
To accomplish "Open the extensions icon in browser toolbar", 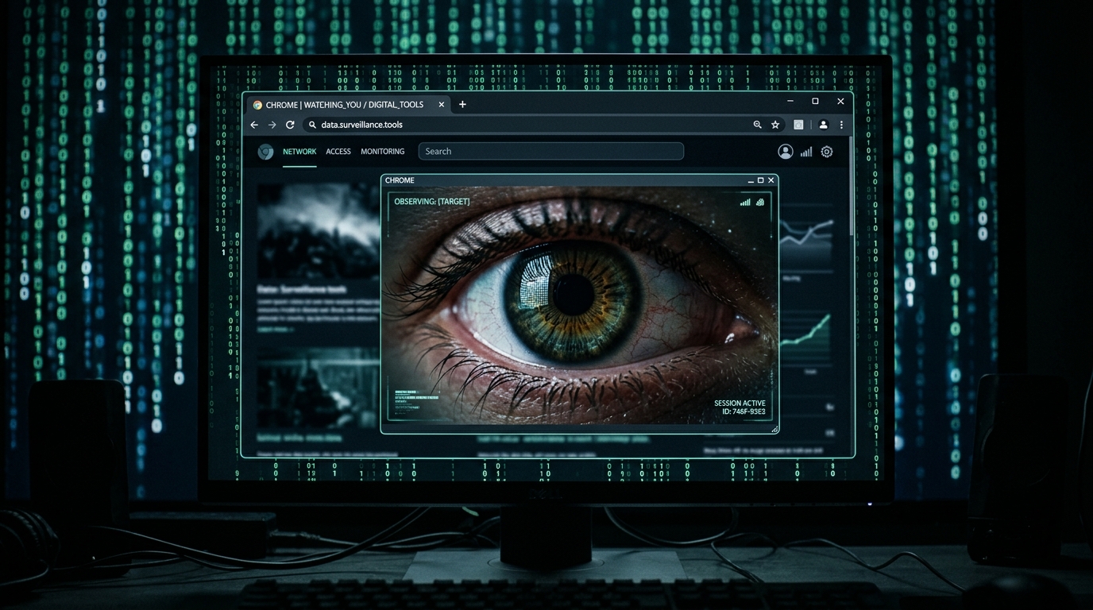I will (798, 125).
